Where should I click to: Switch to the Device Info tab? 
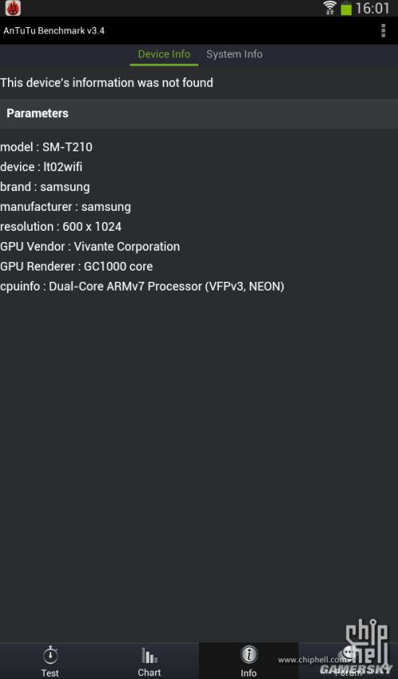click(164, 54)
